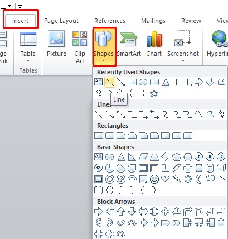Choose the Lightning Bolt shape
Viewport: 228px width, 239px height.
[x=177, y=179]
